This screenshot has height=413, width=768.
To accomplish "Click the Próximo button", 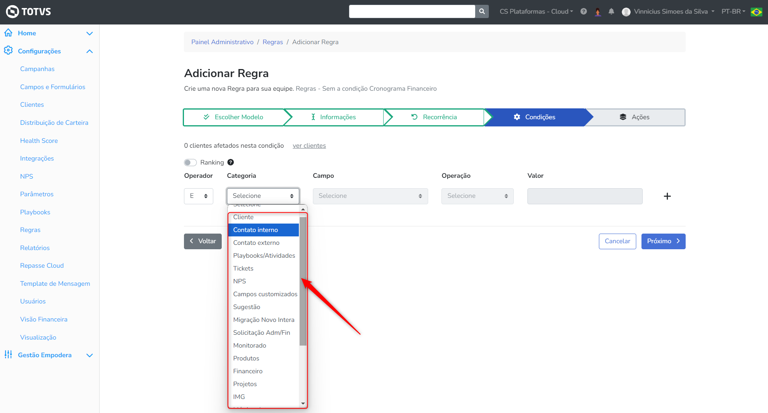I will tap(663, 241).
